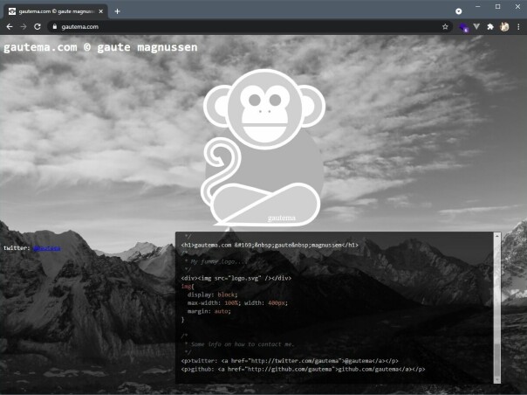
Task: Minimize the browser window
Action: point(478,6)
